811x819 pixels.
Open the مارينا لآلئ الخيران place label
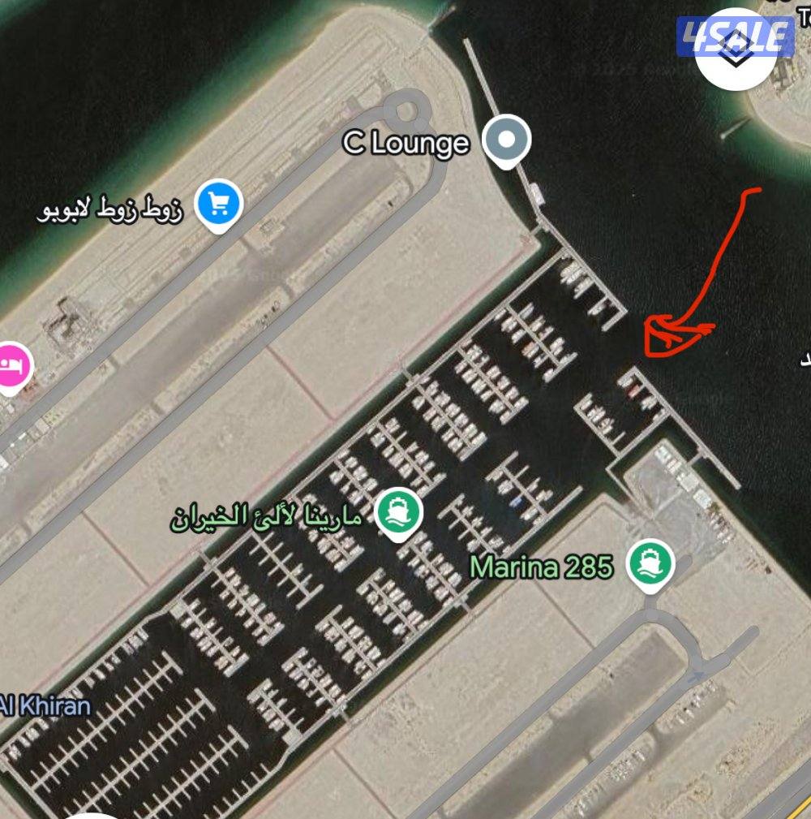[x=266, y=517]
